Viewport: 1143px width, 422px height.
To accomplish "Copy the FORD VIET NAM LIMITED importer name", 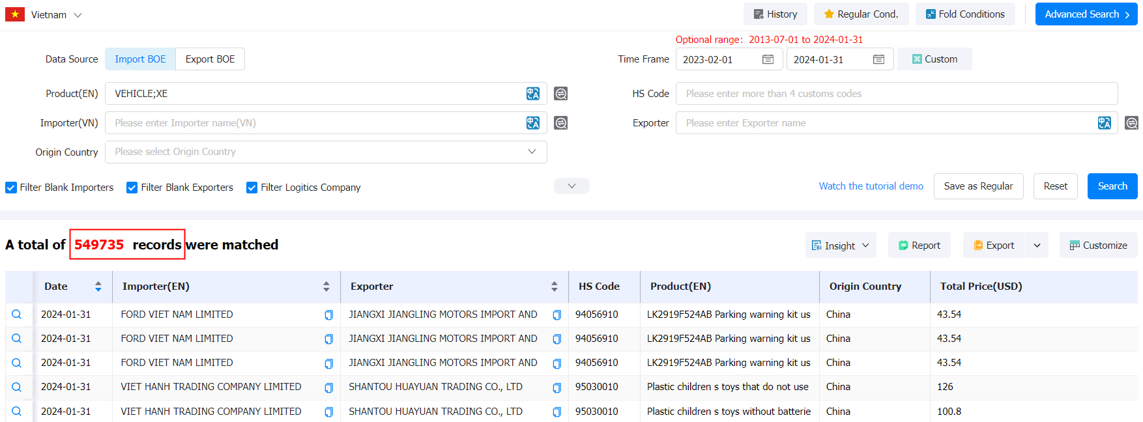I will (x=328, y=315).
